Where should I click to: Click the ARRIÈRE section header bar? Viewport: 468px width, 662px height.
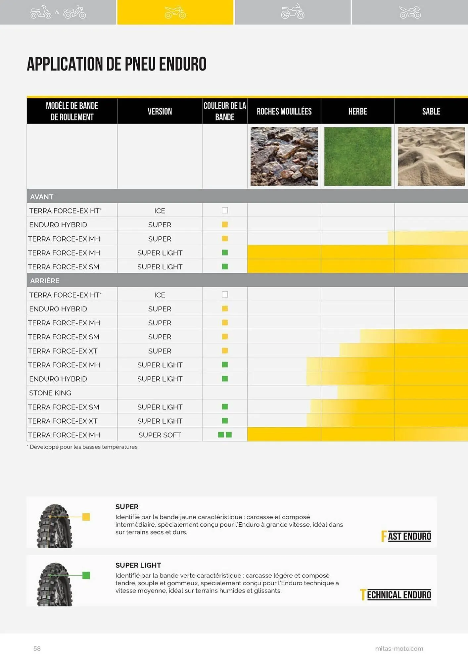tap(247, 281)
